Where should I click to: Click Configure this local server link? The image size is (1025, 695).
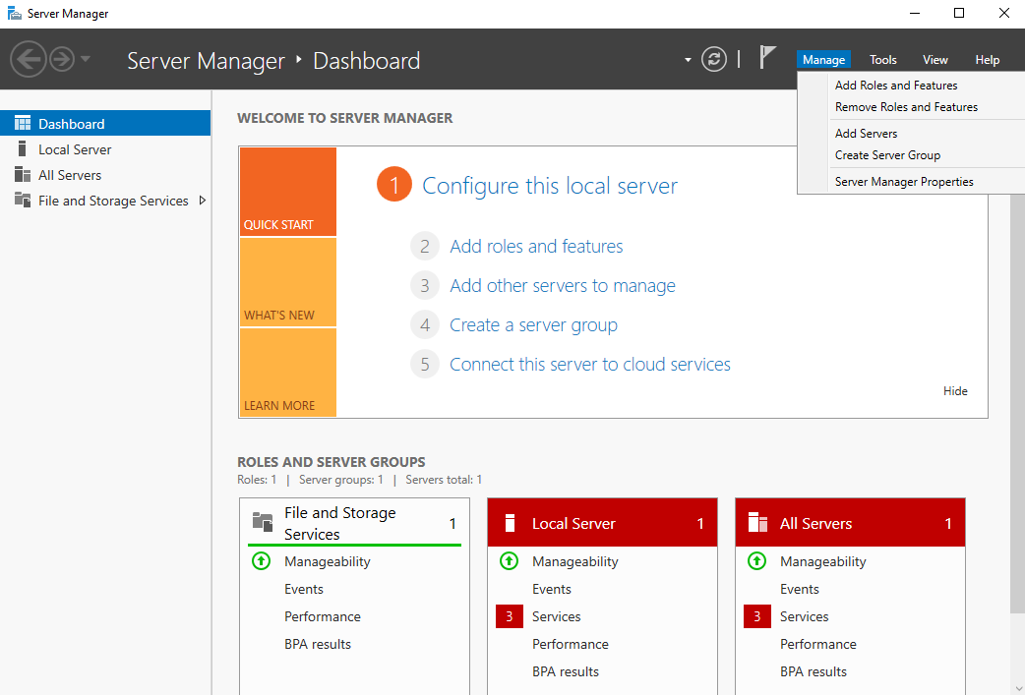point(549,186)
